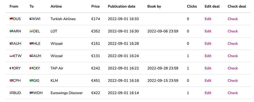Image resolution: width=254 pixels, height=102 pixels.
Task: Check the LOT ARN to DEL deal
Action: click(x=233, y=31)
